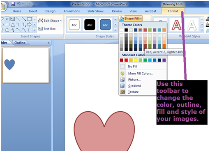Click the Texture fill icon
This screenshot has height=152, width=210.
click(122, 92)
